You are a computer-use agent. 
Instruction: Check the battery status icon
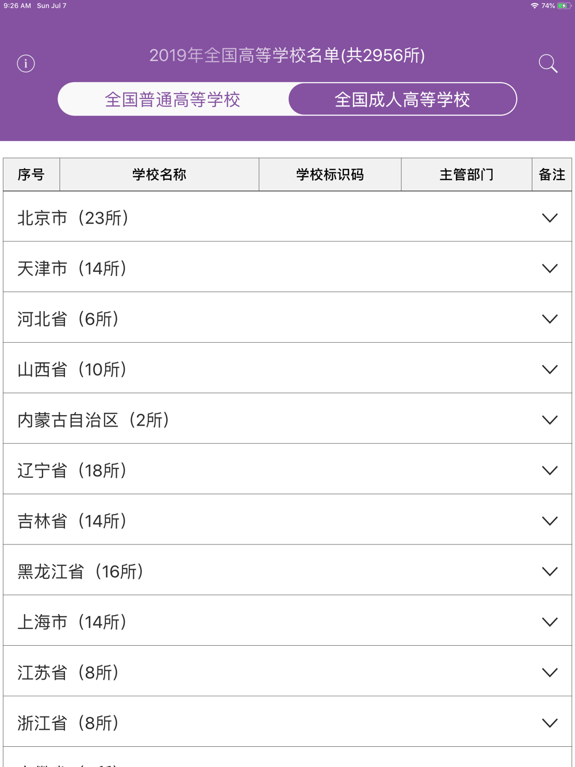(x=564, y=6)
